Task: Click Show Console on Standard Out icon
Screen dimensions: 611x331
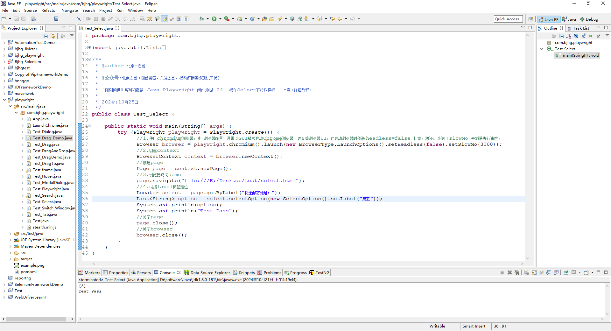Action: 549,272
